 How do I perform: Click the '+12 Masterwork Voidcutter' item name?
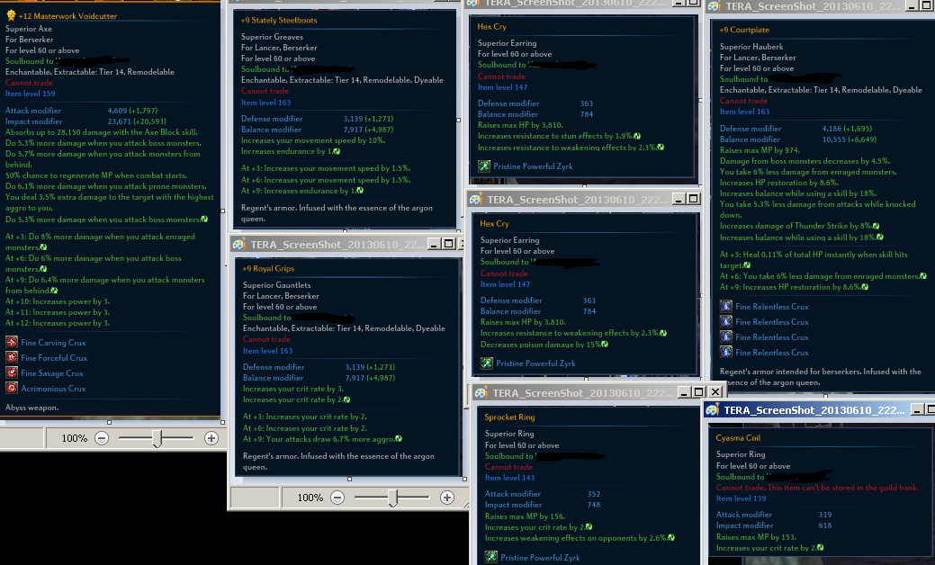[x=68, y=16]
